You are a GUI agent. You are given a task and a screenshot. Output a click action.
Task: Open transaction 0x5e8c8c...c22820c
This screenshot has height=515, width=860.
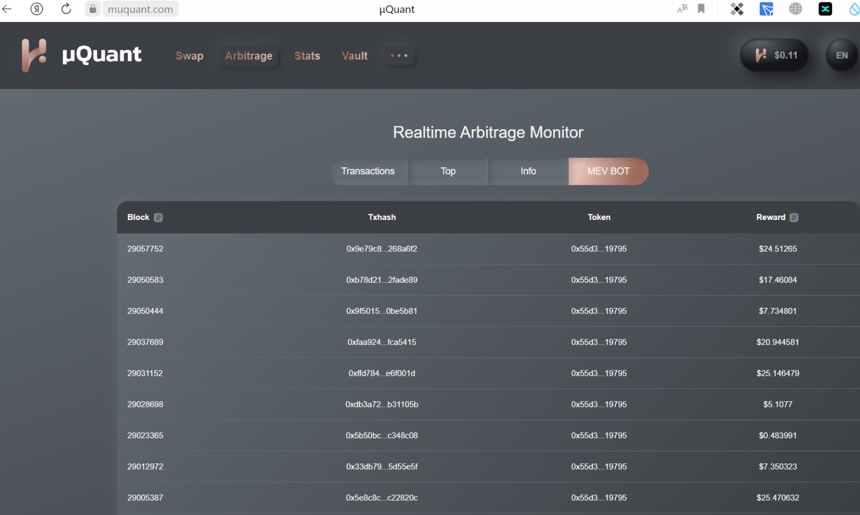(x=382, y=498)
